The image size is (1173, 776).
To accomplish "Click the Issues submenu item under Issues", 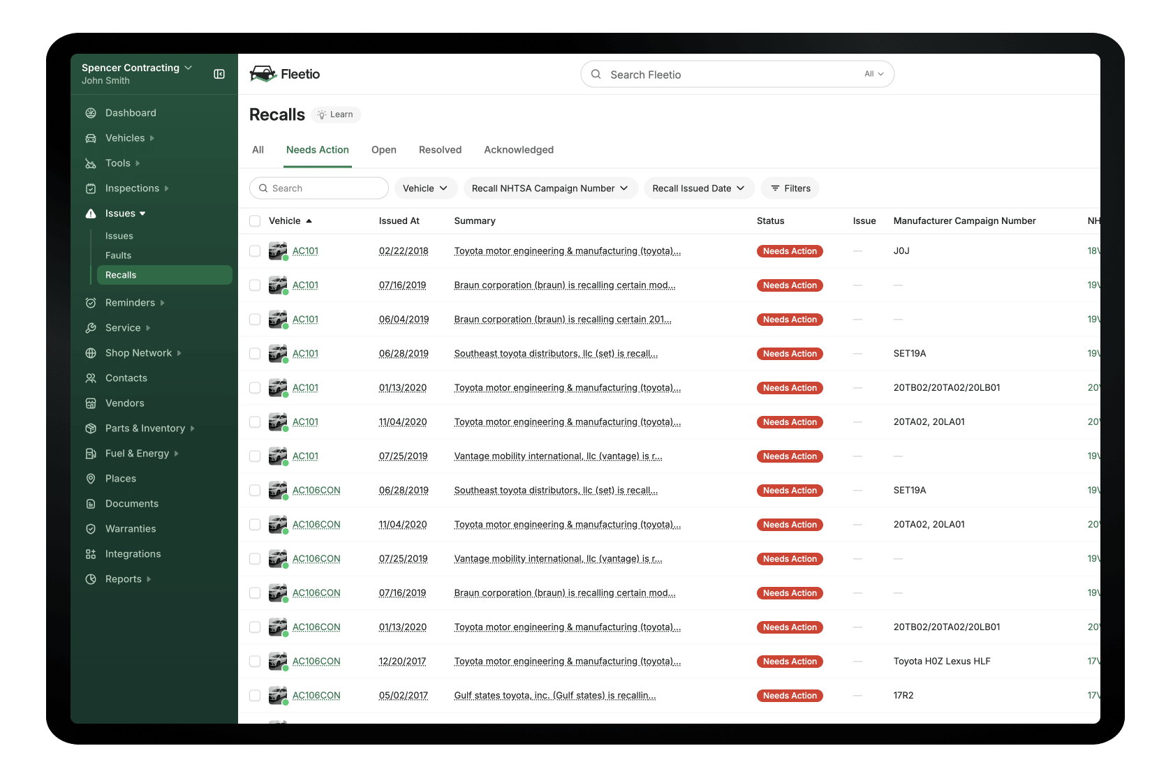I will [x=119, y=236].
